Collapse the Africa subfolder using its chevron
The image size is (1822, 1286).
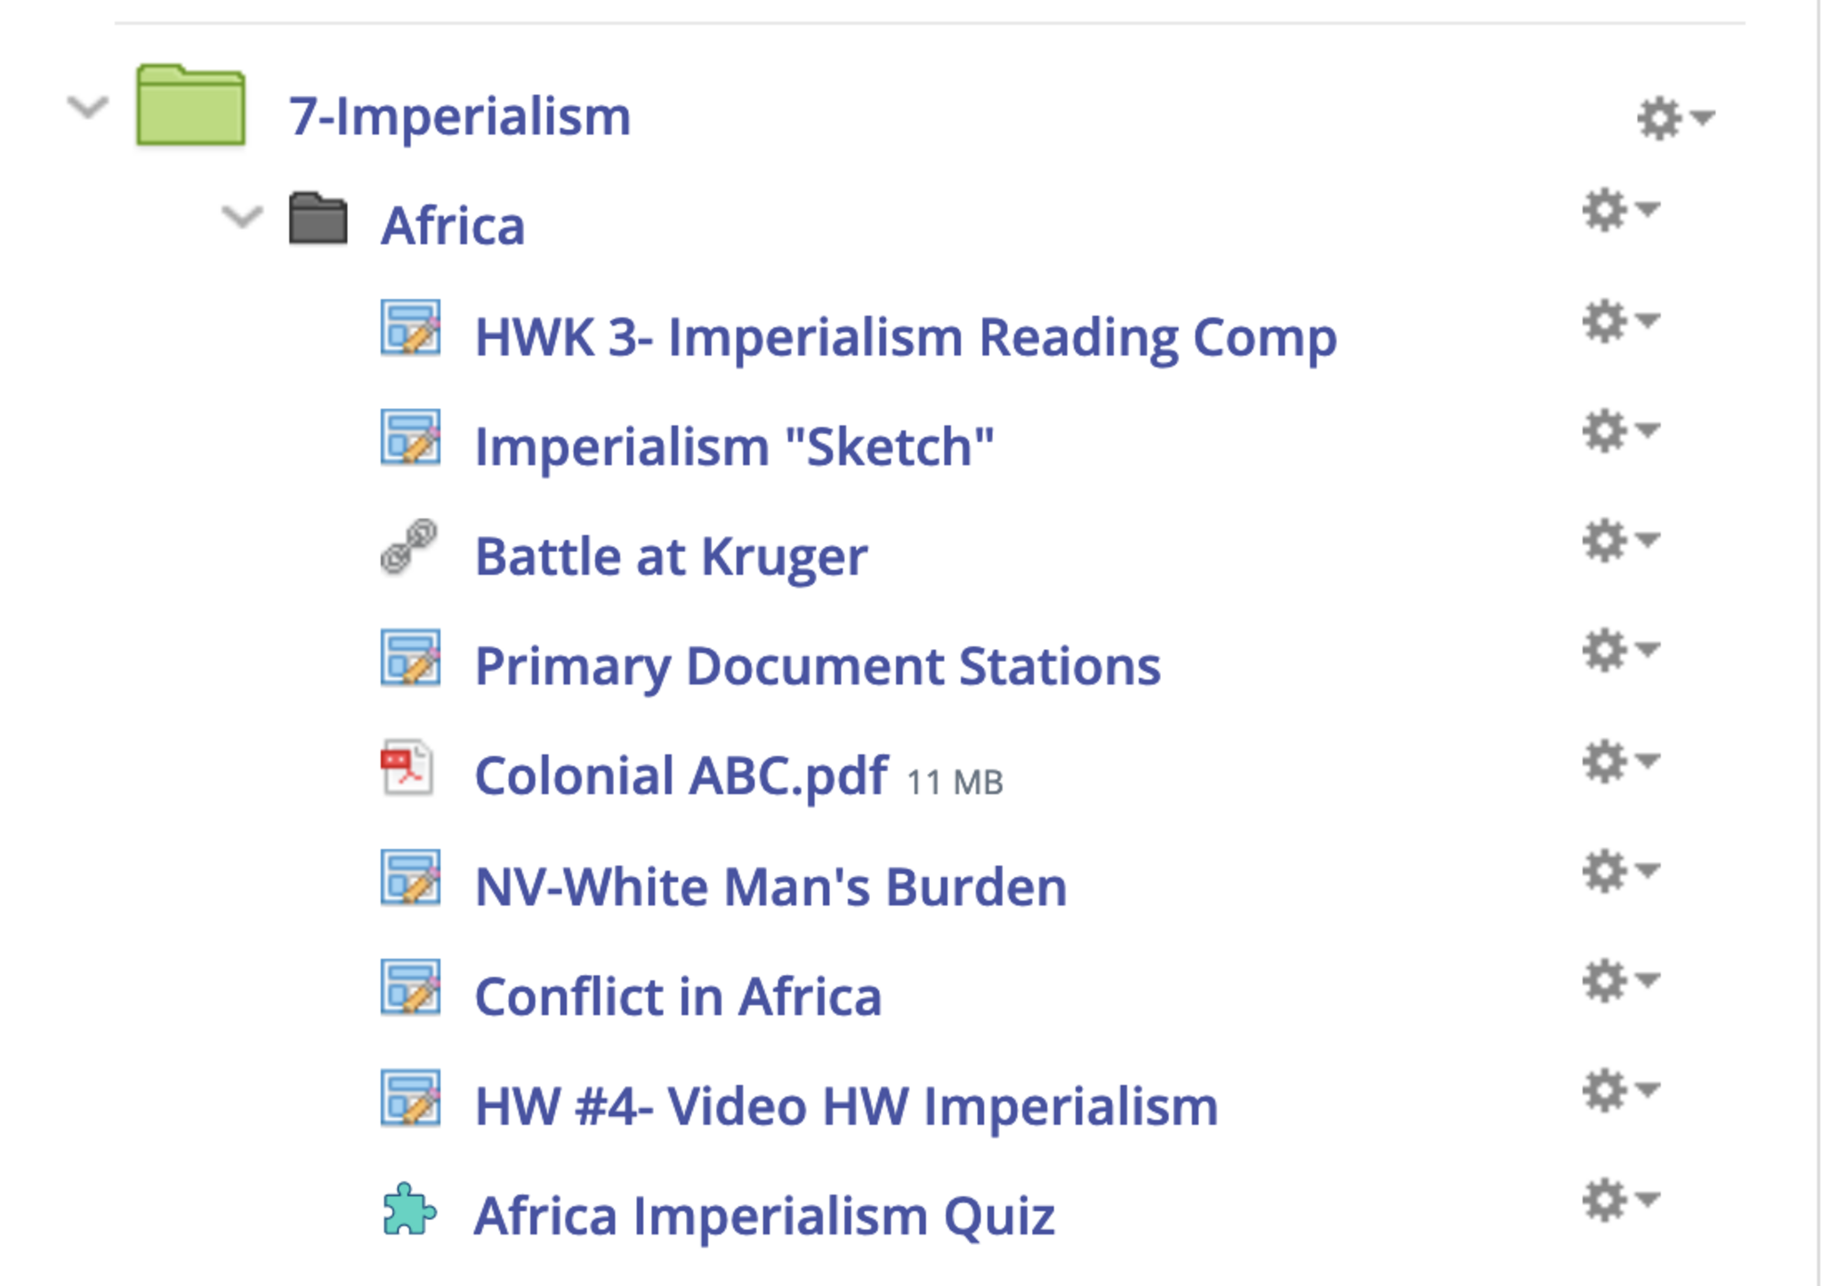coord(242,216)
